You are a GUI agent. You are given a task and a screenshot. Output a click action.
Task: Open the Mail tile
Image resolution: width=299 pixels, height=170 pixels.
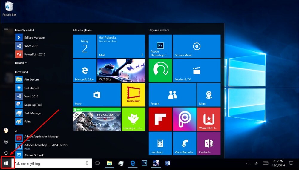point(121,46)
